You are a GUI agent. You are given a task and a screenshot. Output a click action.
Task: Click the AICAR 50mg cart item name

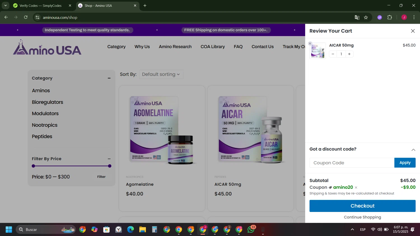(x=341, y=45)
